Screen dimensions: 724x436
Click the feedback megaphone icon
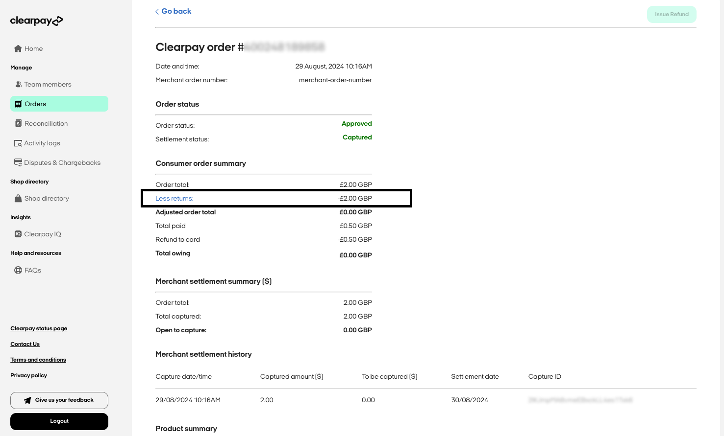28,400
